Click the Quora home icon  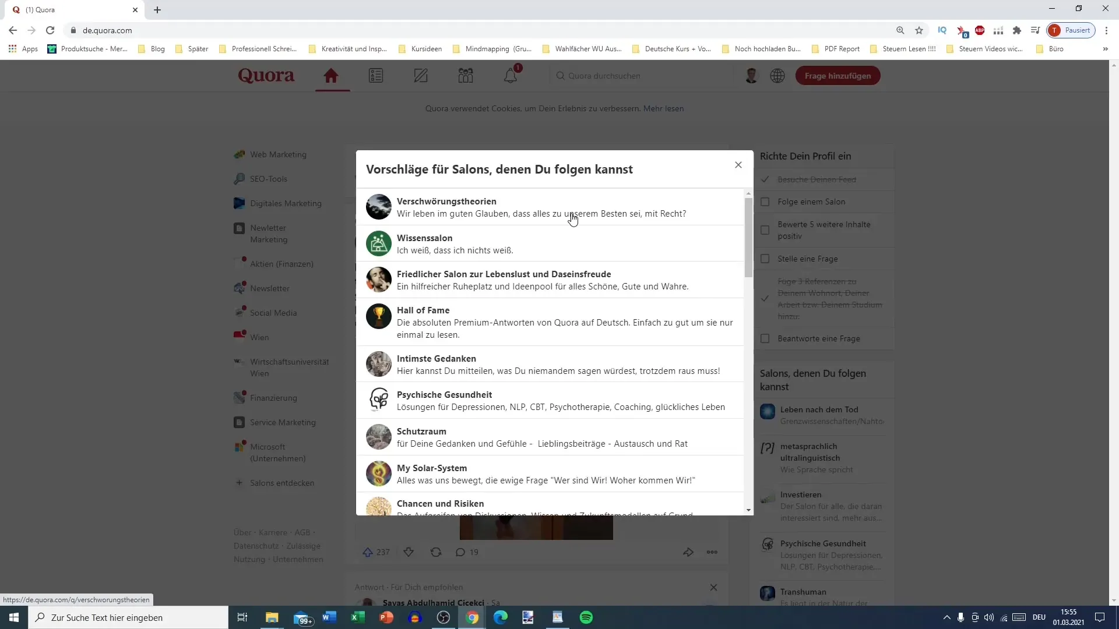click(331, 75)
